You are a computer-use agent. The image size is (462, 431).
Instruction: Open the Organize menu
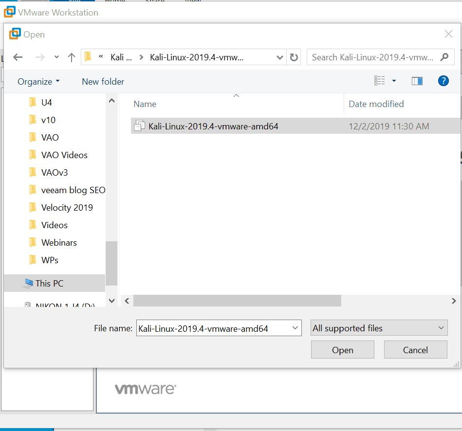(x=38, y=82)
